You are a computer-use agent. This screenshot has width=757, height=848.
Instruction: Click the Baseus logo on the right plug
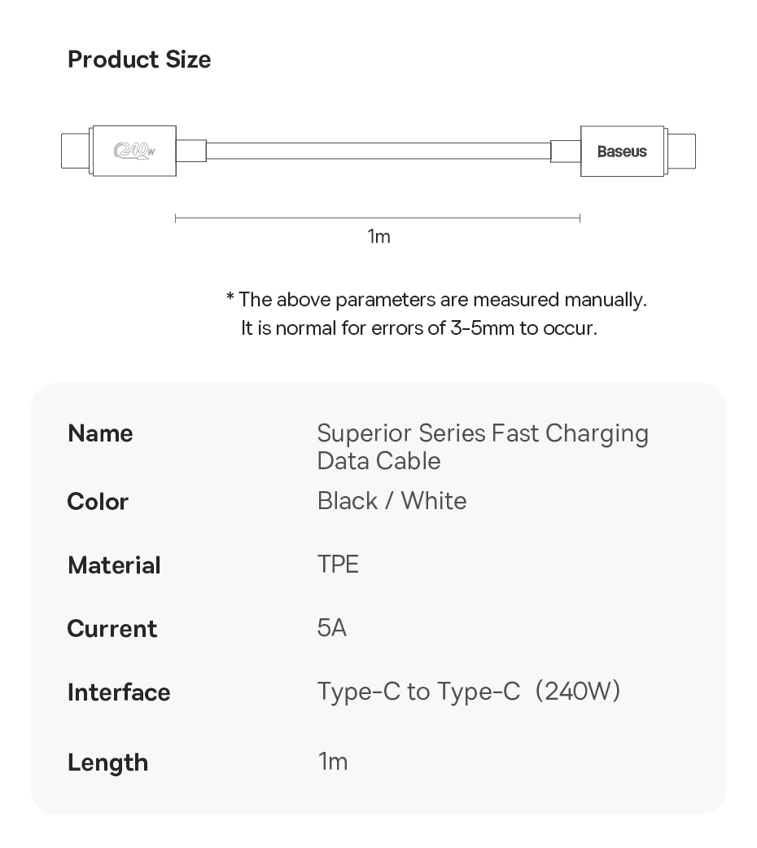pyautogui.click(x=622, y=152)
